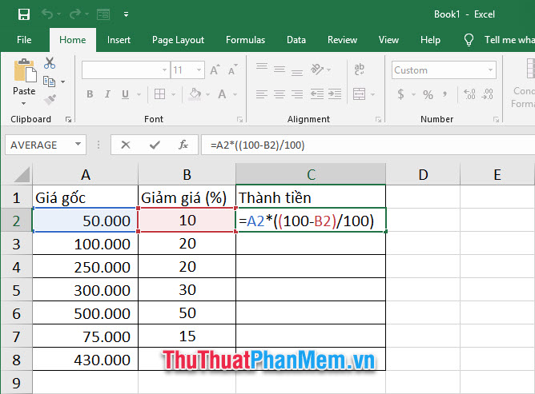Expand the Paste options arrow
Screen dimensions: 535x394
coord(23,103)
